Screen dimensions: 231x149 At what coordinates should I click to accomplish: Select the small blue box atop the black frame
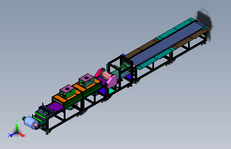tap(123, 55)
